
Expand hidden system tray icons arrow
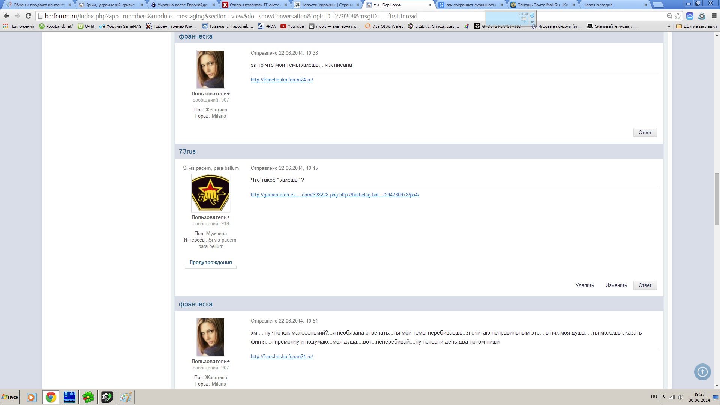663,396
